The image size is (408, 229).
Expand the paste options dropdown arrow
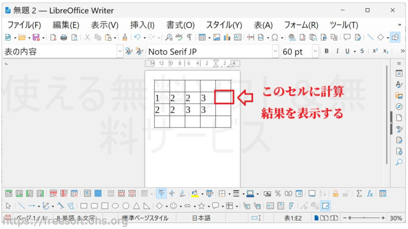115,38
